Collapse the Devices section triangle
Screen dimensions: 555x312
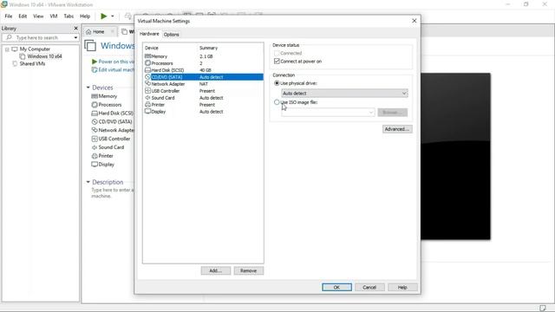(x=88, y=88)
